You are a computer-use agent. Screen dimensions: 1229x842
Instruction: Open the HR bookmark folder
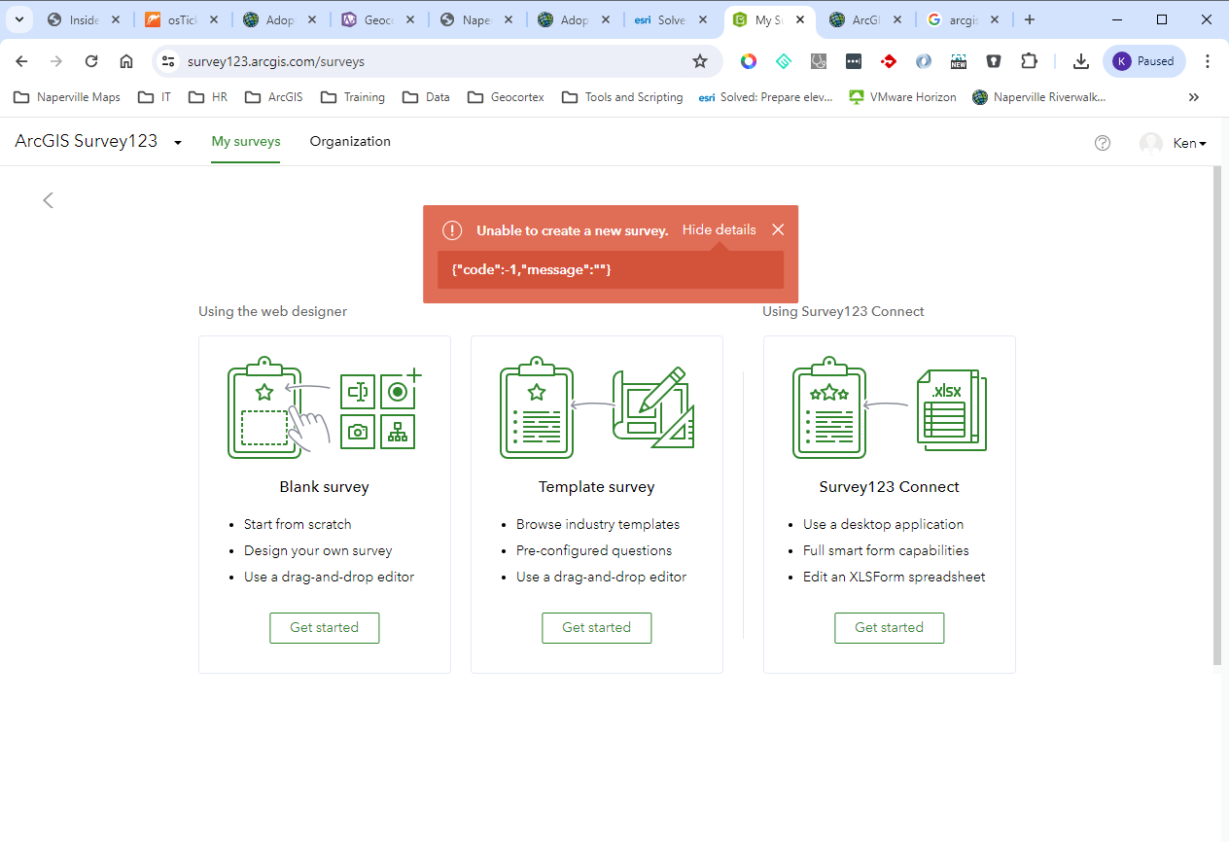pos(208,97)
